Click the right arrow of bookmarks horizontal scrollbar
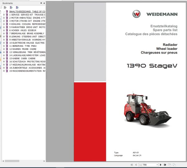Image resolution: width=187 pixels, height=168 pixels. pos(44,161)
